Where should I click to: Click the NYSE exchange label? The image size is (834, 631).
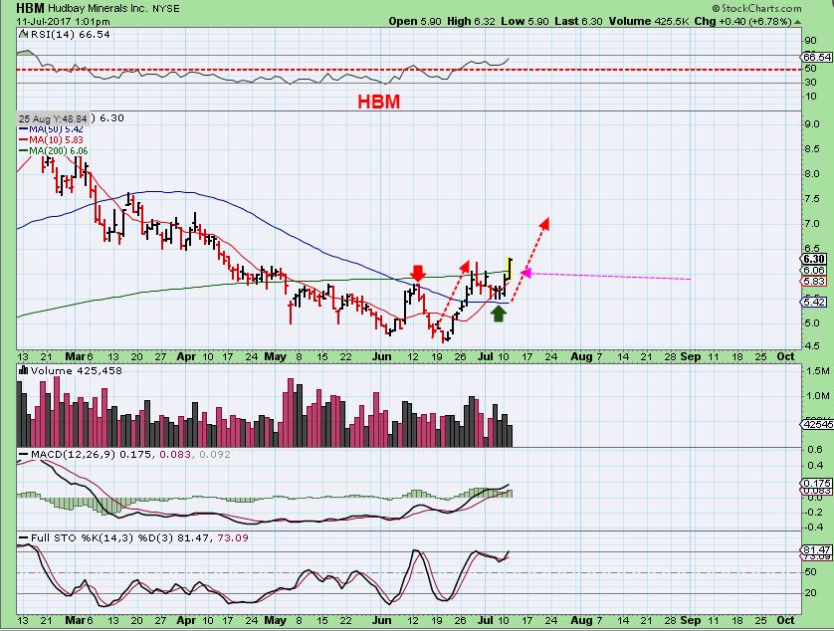coord(166,9)
